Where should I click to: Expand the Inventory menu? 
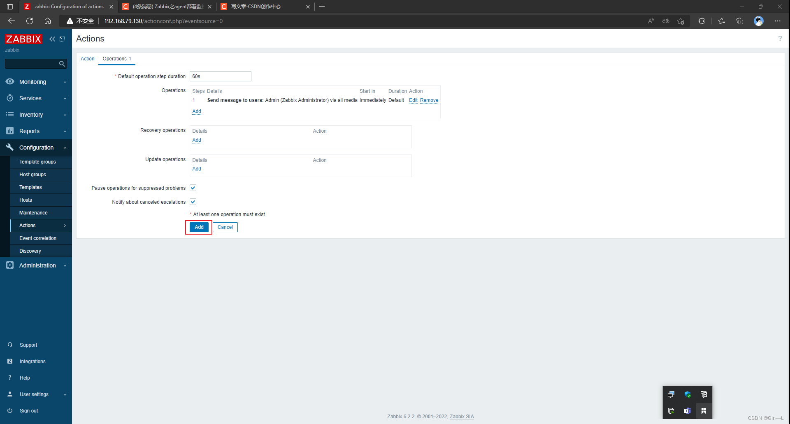tap(65, 115)
